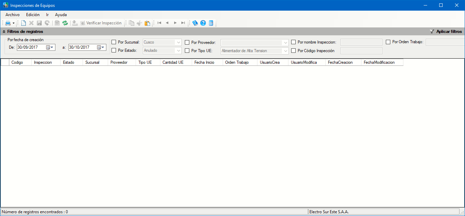465x216 pixels.
Task: Enable the Por Sucursal filter checkbox
Action: 114,42
